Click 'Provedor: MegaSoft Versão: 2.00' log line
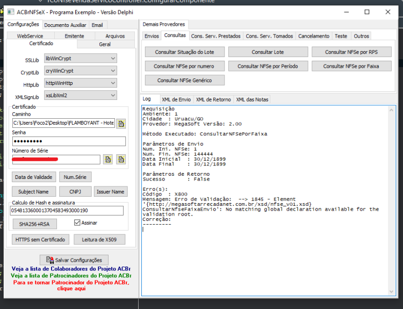403x309 pixels. tap(192, 124)
